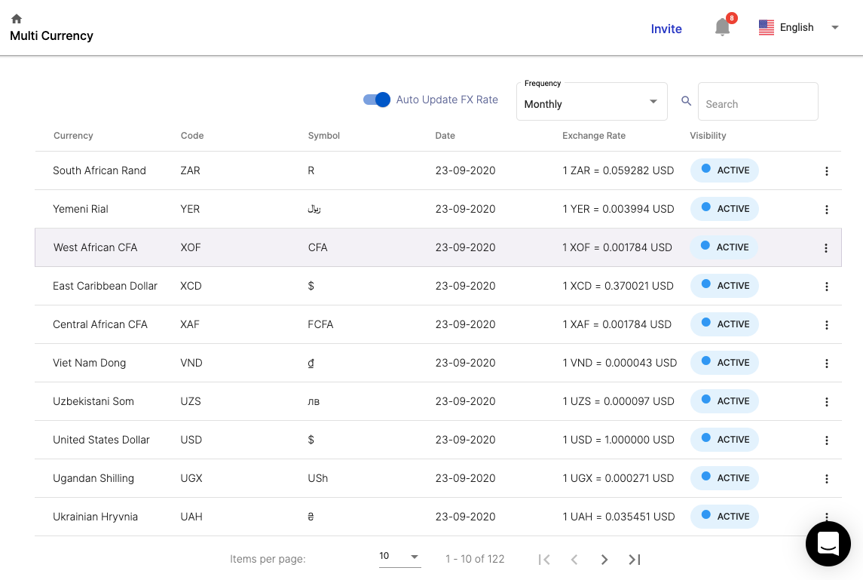Click the Date column header
Image resolution: width=863 pixels, height=580 pixels.
click(445, 136)
